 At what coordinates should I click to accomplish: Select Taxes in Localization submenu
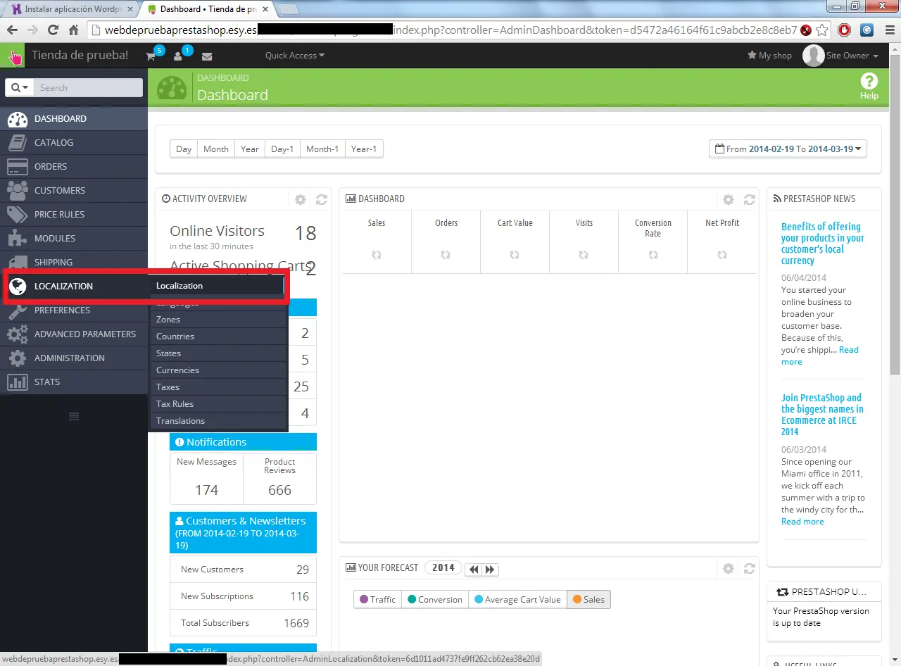click(218, 387)
